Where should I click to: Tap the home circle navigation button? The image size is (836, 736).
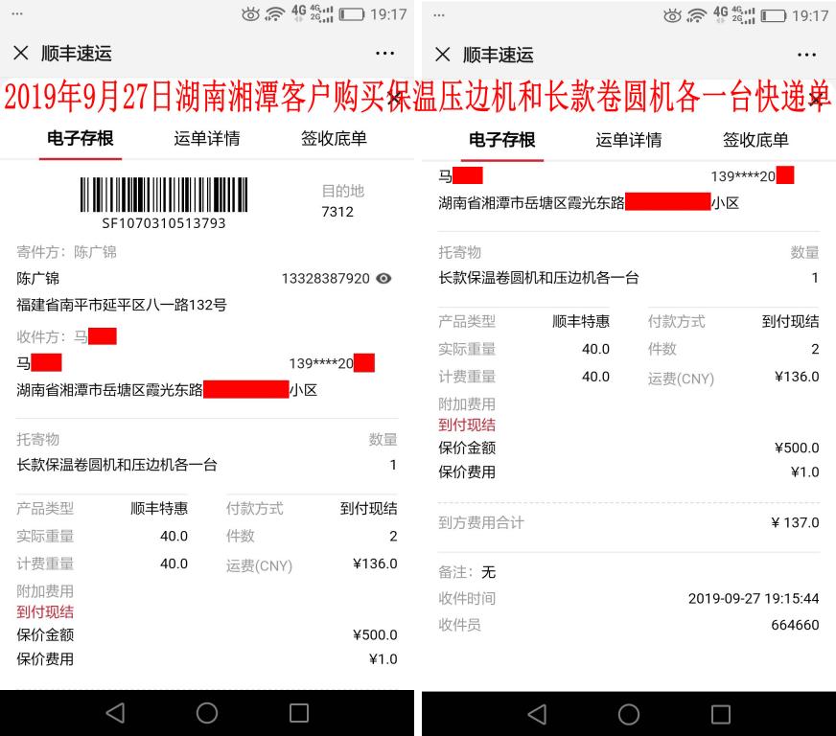[x=204, y=713]
